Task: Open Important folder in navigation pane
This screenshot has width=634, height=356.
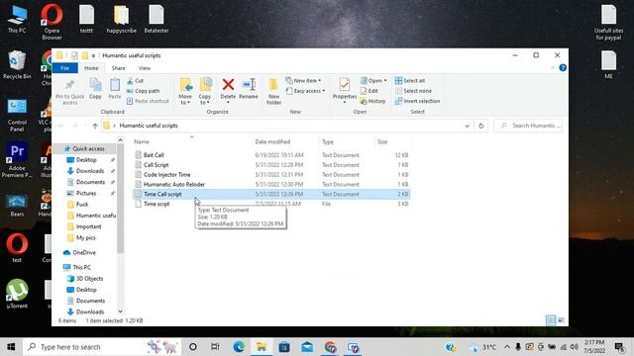Action: (x=88, y=226)
